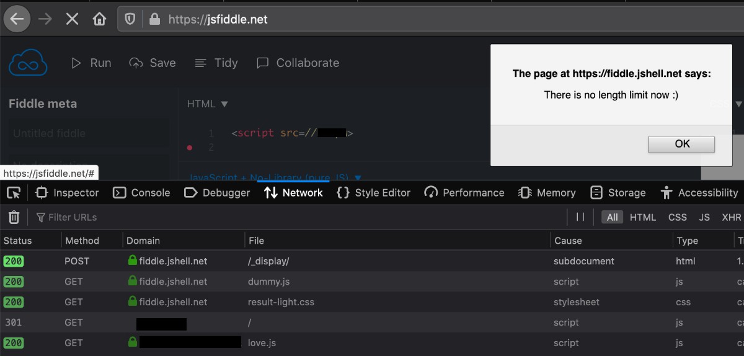This screenshot has width=744, height=356.
Task: Pause network recording button
Action: tap(580, 217)
